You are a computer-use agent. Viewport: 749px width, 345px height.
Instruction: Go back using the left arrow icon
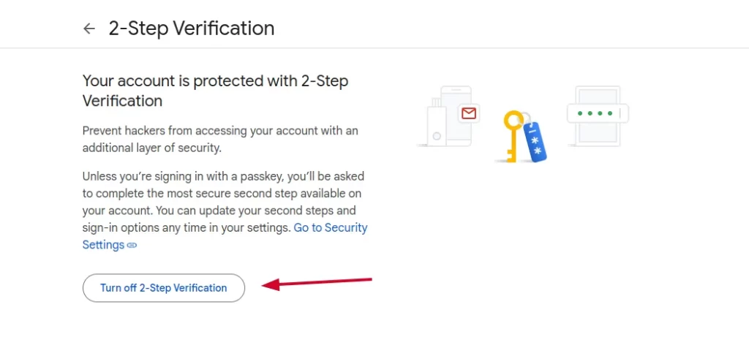pos(89,29)
